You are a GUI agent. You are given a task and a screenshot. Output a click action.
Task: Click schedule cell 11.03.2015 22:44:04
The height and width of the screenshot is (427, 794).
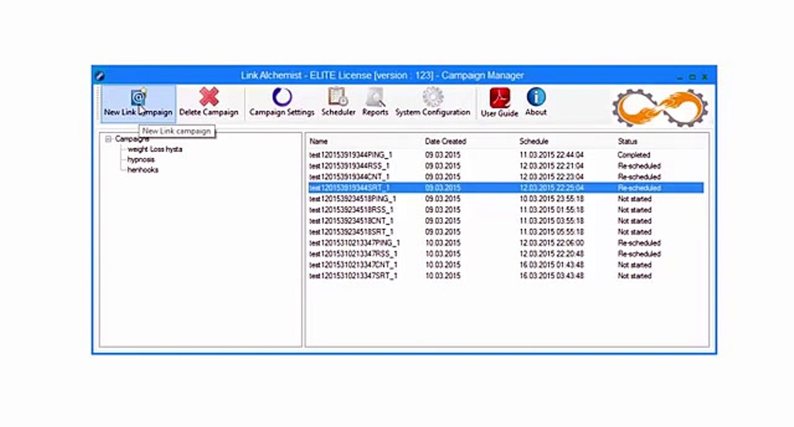click(551, 155)
